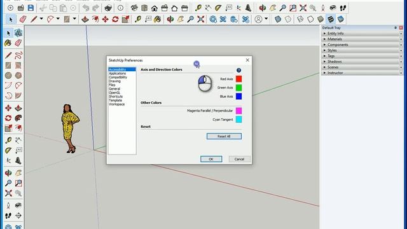Select Offset tool in left toolbar

pyautogui.click(x=18, y=128)
